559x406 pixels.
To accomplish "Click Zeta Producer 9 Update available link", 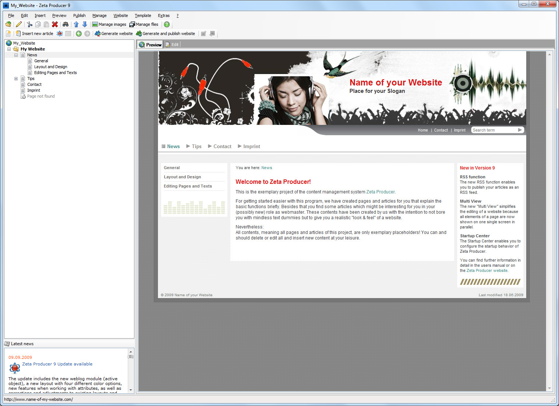I will pos(57,364).
